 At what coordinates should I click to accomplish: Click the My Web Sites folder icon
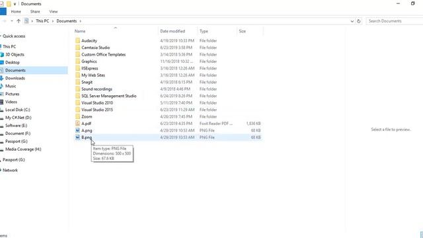78,75
